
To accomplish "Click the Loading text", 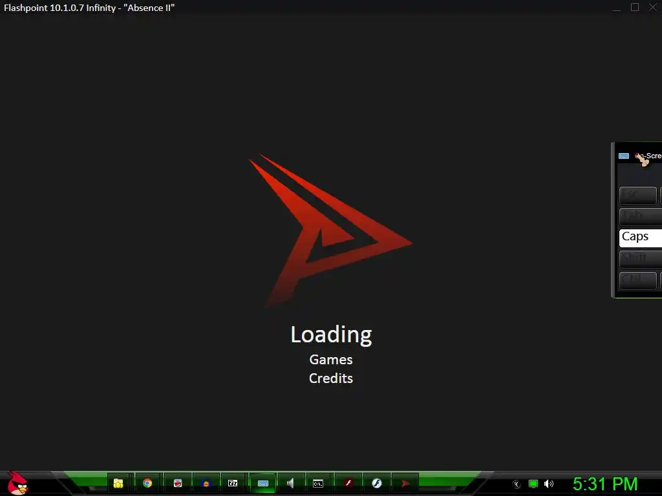I will tap(332, 335).
